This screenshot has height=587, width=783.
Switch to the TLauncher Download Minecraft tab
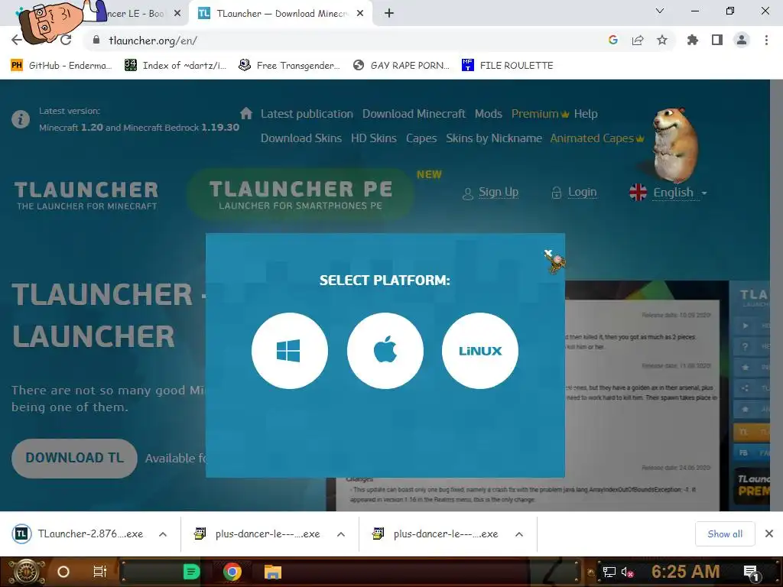pyautogui.click(x=282, y=14)
